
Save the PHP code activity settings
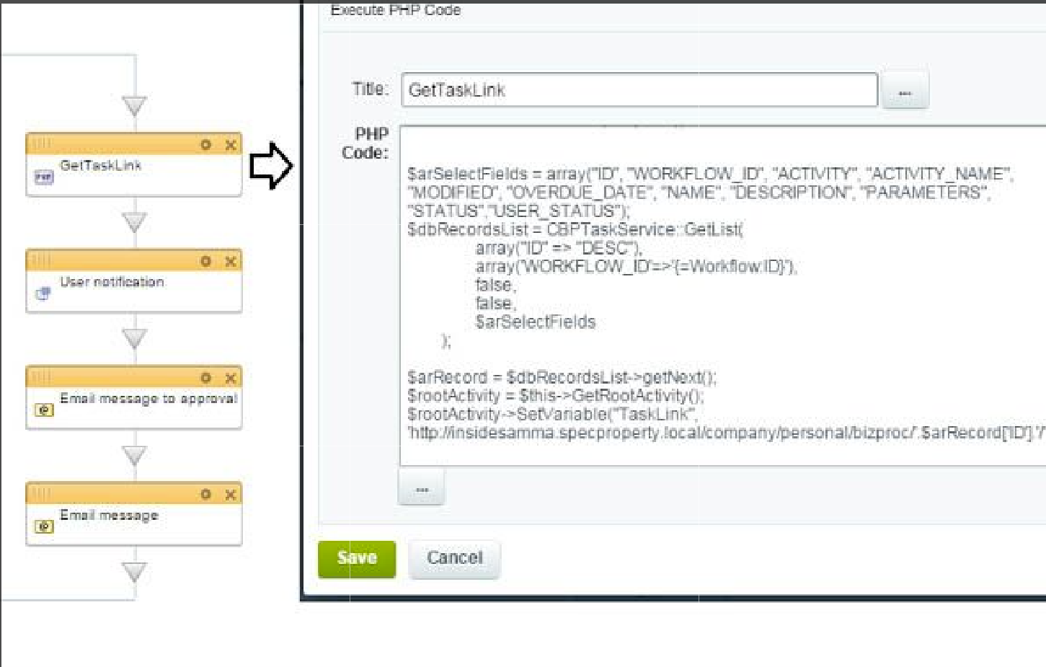click(357, 559)
